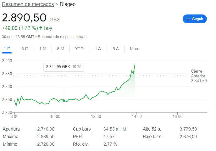Image resolution: width=216 pixels, height=151 pixels.
Task: Click the Apertura value 2.740,00
Action: (46, 129)
